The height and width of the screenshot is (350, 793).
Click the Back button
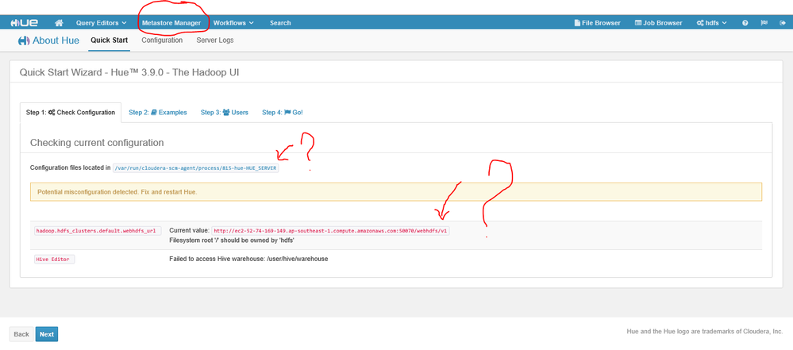pos(21,334)
